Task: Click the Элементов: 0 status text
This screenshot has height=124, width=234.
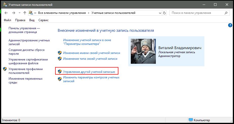Action: (11, 120)
